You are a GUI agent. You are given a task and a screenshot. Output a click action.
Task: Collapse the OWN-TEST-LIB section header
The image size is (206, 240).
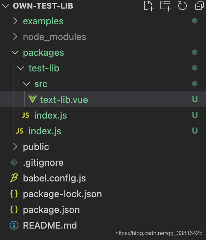103,6
